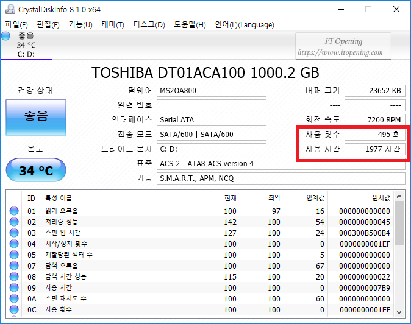Click status icon for attribute 01
The height and width of the screenshot is (324, 411).
point(14,211)
